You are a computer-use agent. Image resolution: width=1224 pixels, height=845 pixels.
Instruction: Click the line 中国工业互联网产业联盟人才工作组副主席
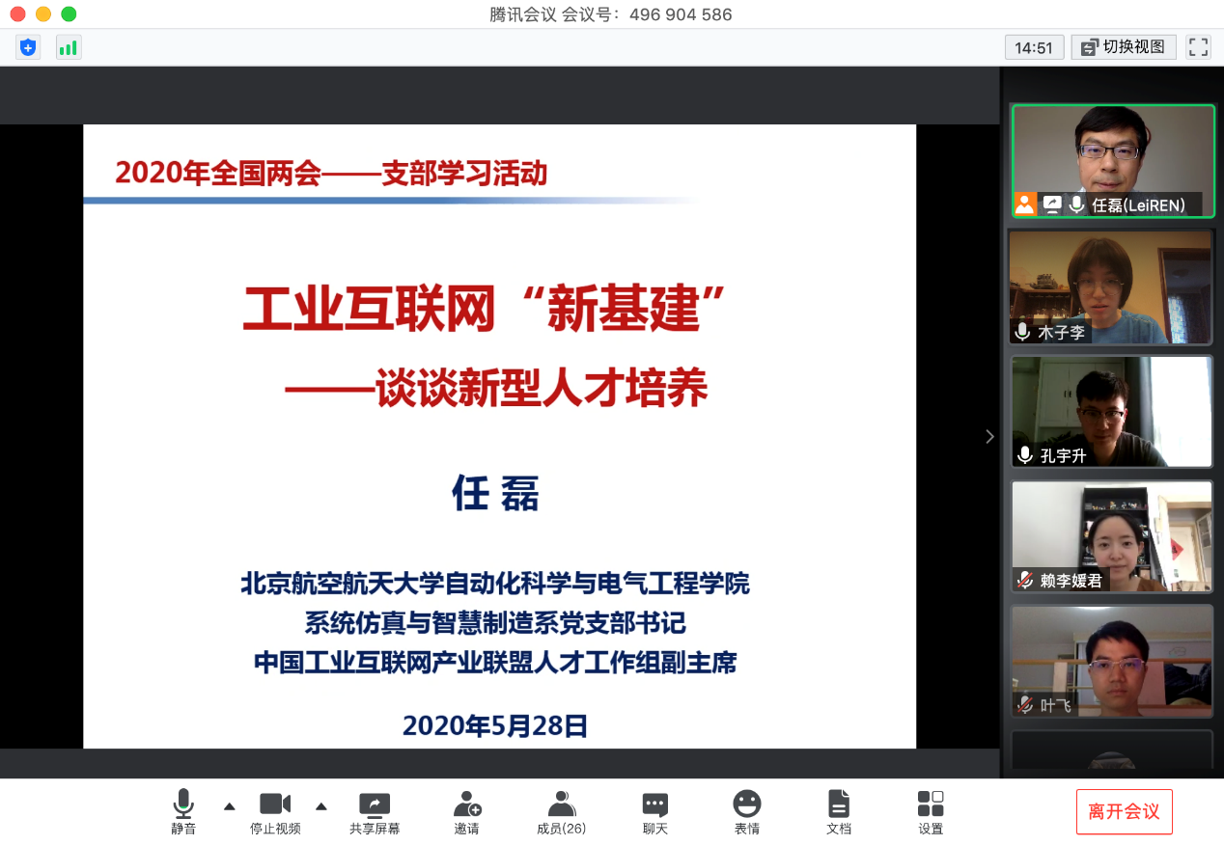point(495,663)
